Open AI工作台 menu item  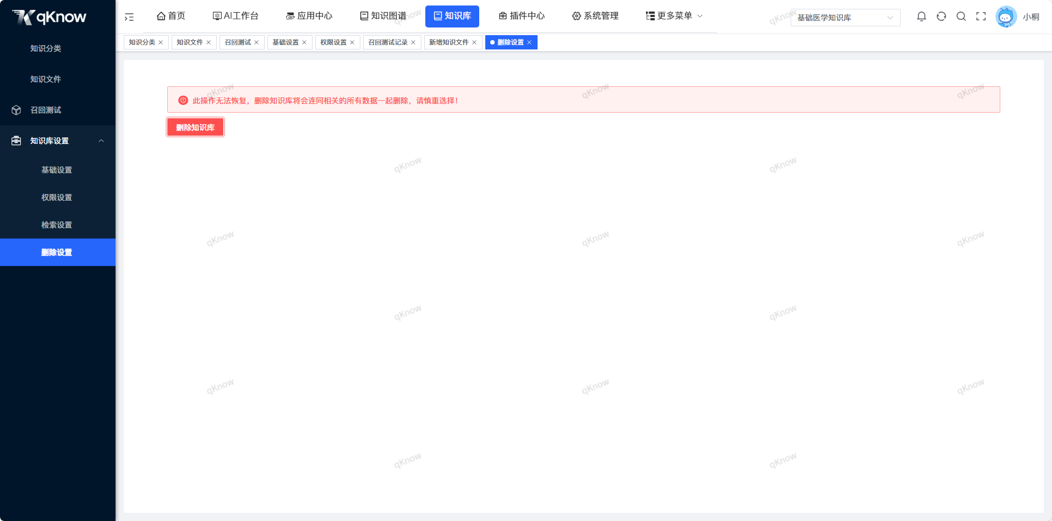pyautogui.click(x=235, y=16)
